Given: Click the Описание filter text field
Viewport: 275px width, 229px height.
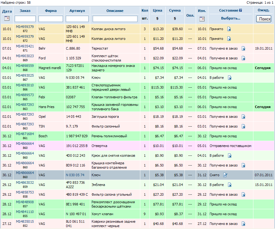Looking at the screenshot, I should (115, 19).
